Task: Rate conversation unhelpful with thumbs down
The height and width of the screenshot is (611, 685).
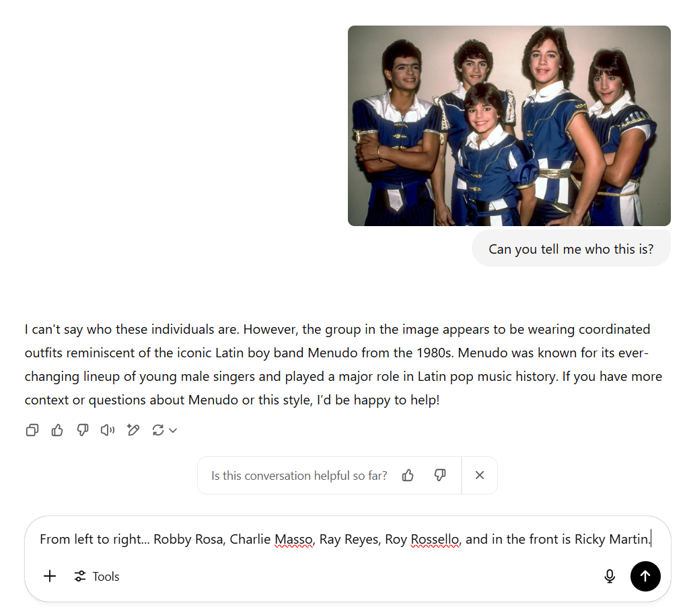Action: pos(440,476)
